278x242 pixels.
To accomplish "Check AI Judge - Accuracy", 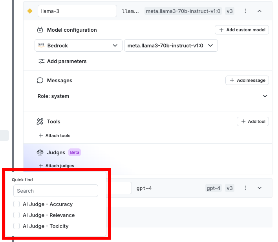I will (16, 204).
